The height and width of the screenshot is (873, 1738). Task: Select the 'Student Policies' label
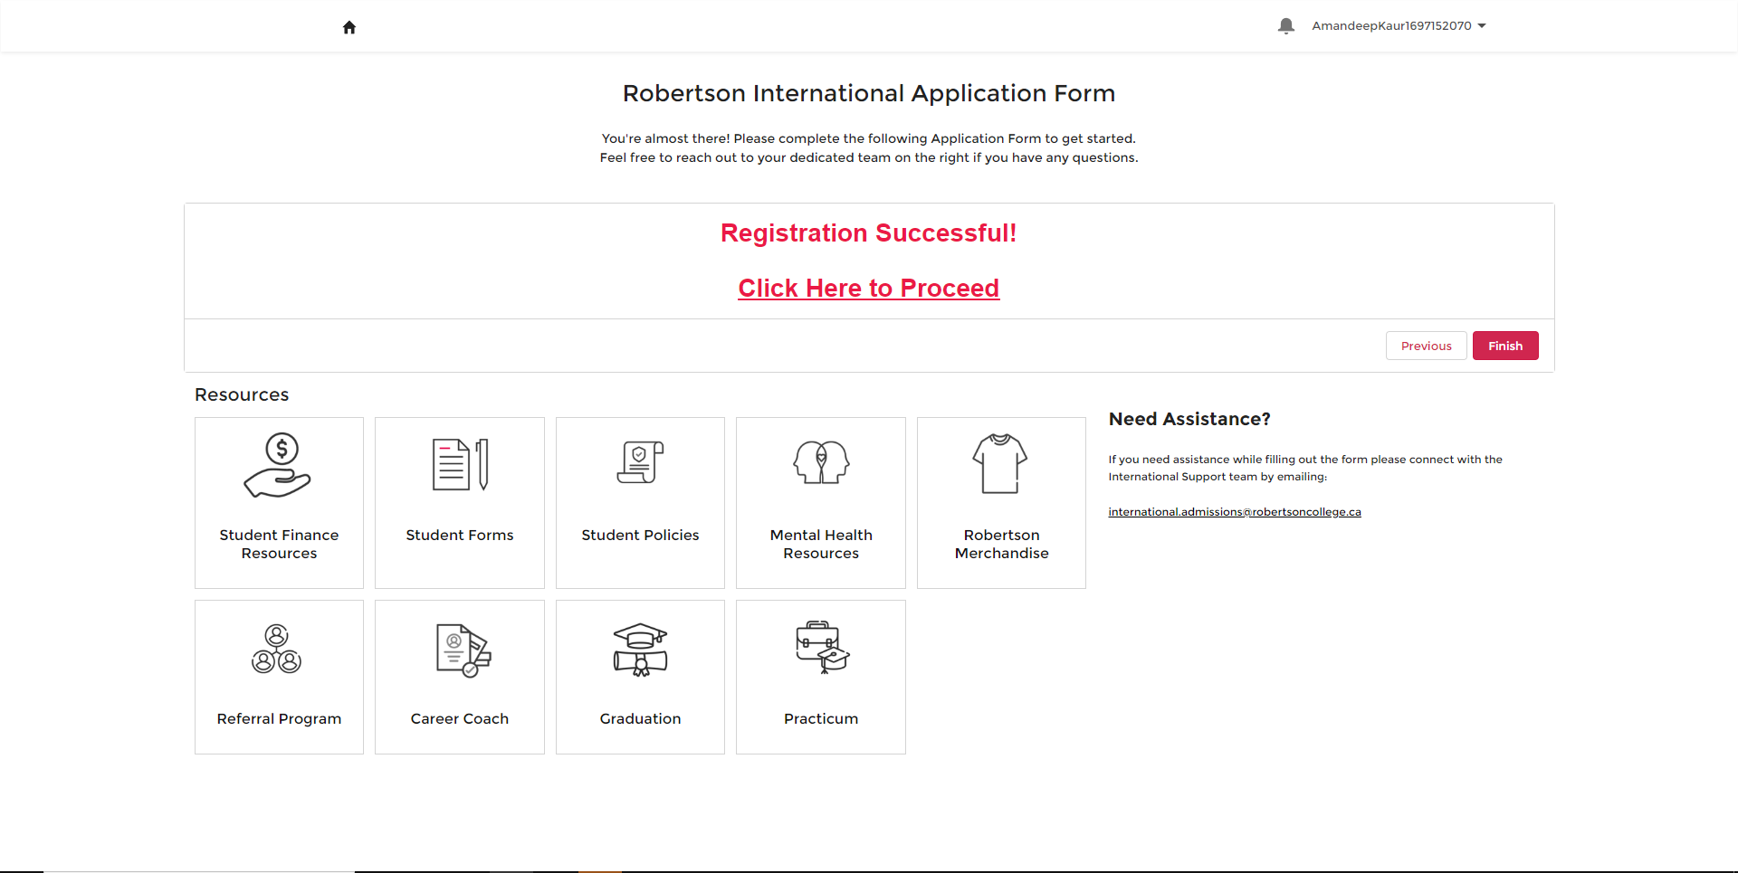[640, 535]
